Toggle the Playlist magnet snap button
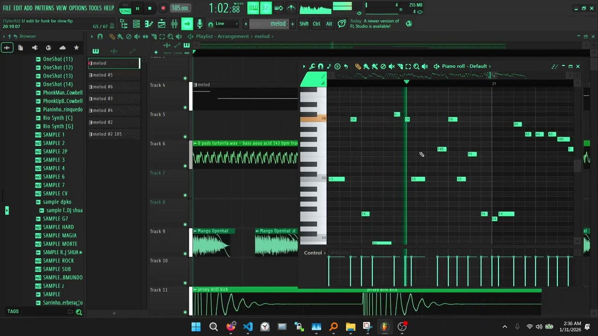Viewport: 598px width, 336px height. pyautogui.click(x=100, y=36)
